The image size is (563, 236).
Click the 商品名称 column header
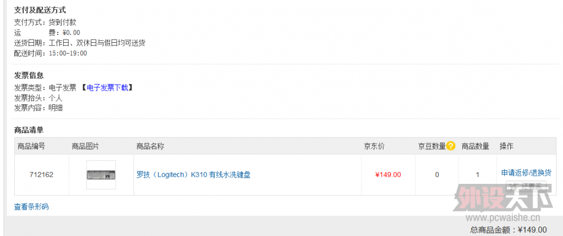[x=150, y=146]
